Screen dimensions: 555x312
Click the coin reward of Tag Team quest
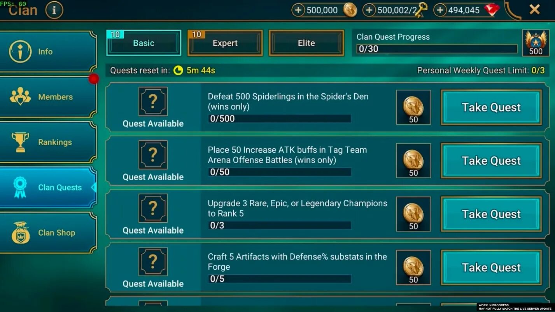[x=413, y=160]
